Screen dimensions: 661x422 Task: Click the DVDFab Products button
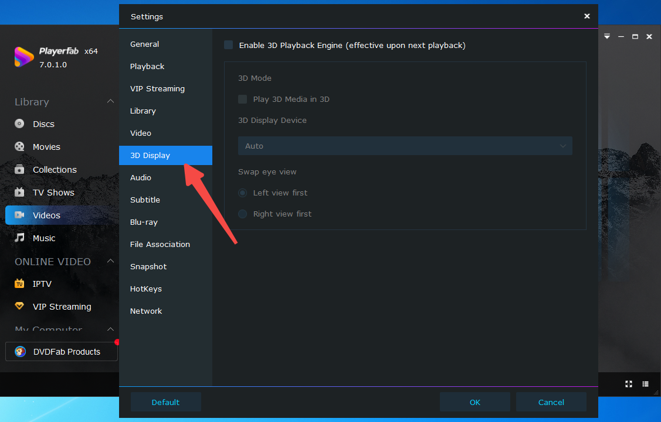click(x=62, y=351)
